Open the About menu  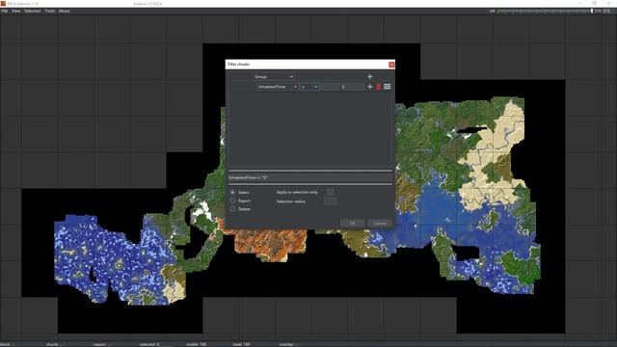coord(65,11)
